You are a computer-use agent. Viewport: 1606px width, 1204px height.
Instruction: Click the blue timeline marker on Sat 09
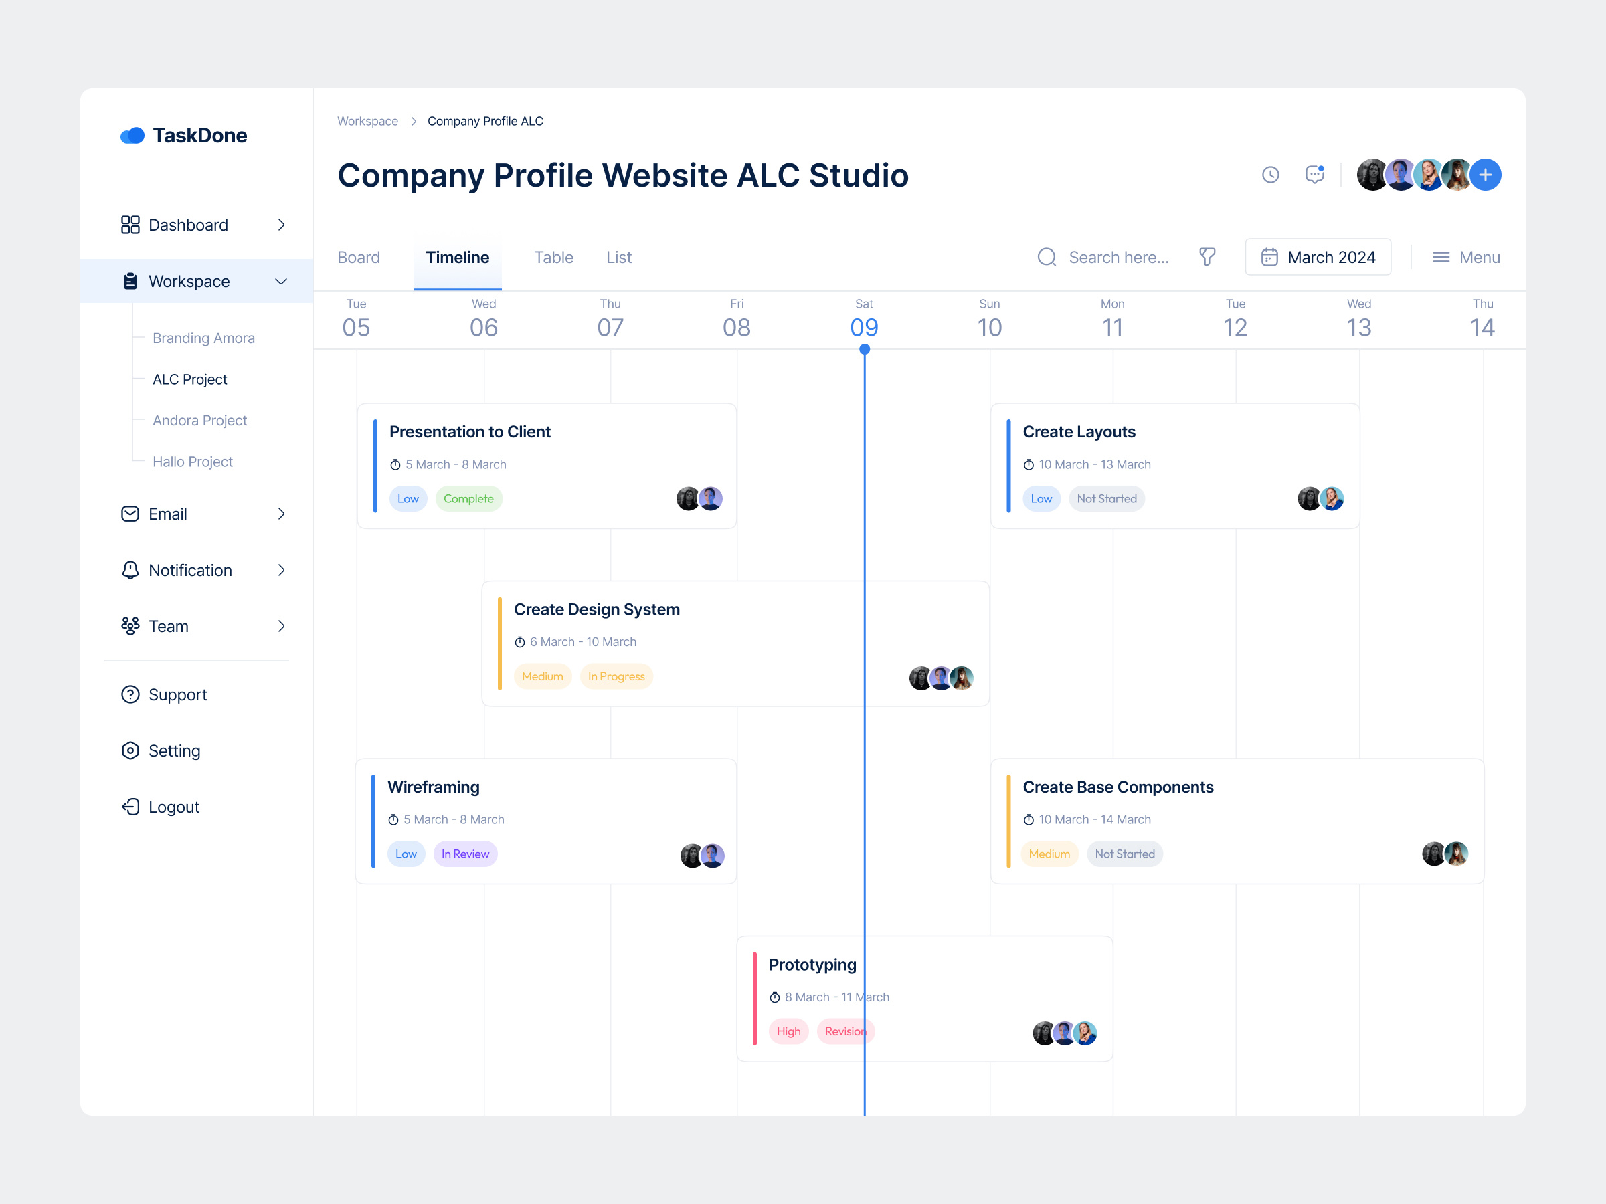[x=864, y=349]
